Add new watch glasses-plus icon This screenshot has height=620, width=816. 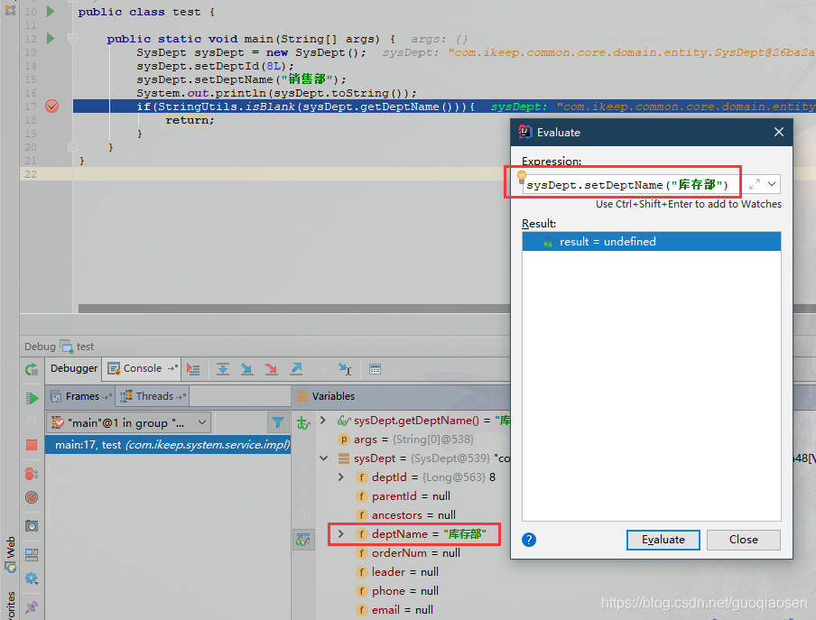[303, 423]
